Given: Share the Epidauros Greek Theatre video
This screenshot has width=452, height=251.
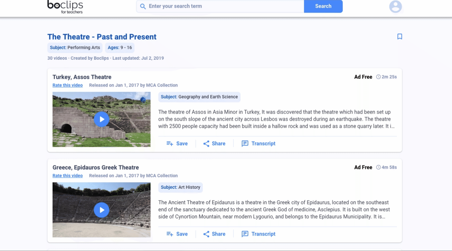Looking at the screenshot, I should coord(214,234).
